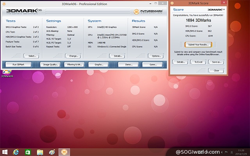
Task: Click Save as... button
Action: [x=216, y=62]
